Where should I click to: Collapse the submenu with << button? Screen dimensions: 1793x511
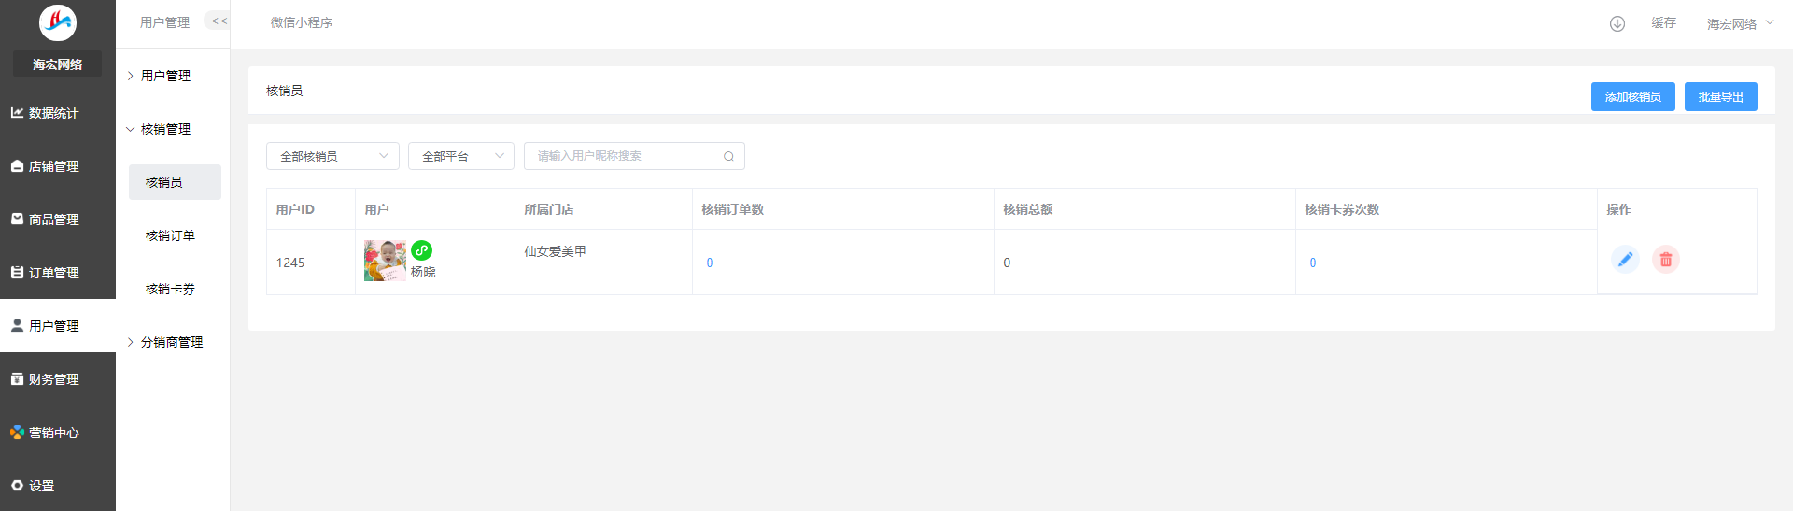[x=219, y=21]
